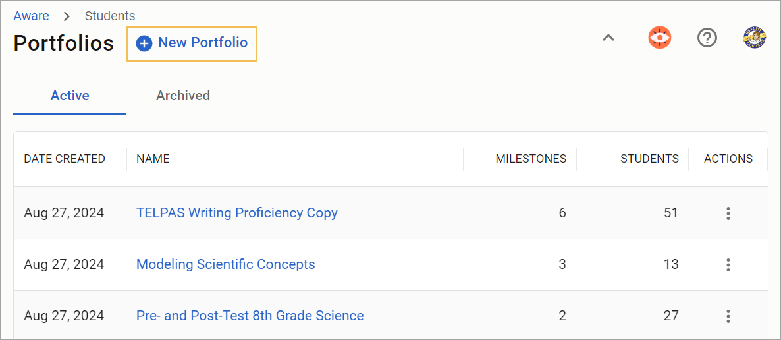Open Pre- and Post-Test 8th Grade Science
781x340 pixels.
point(250,316)
